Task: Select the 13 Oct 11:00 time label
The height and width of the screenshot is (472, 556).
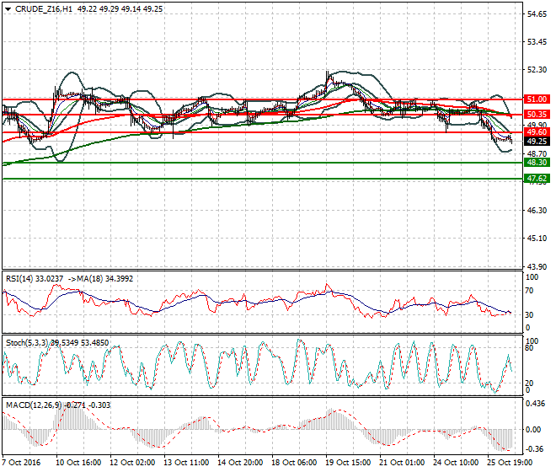Action: click(186, 463)
